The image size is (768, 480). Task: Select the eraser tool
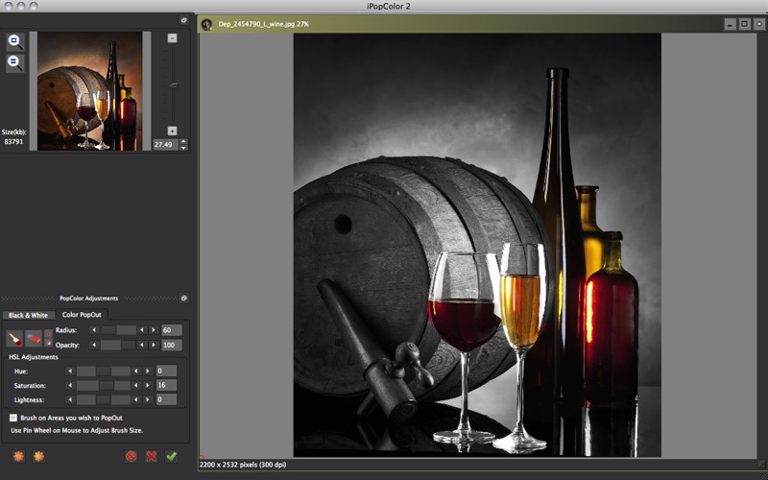tap(34, 338)
